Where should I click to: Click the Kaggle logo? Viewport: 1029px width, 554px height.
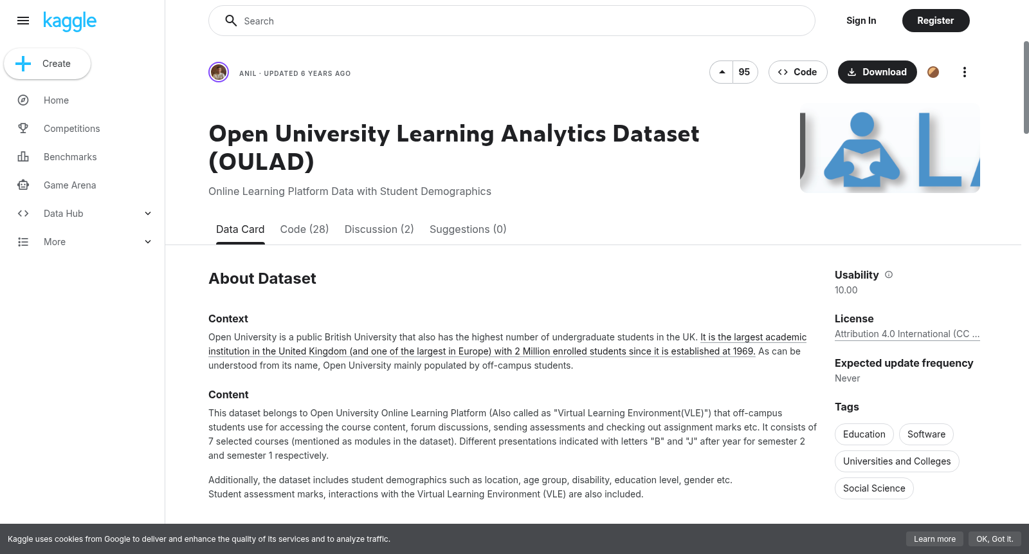tap(69, 21)
